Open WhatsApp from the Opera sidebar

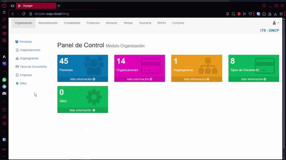click(x=4, y=80)
